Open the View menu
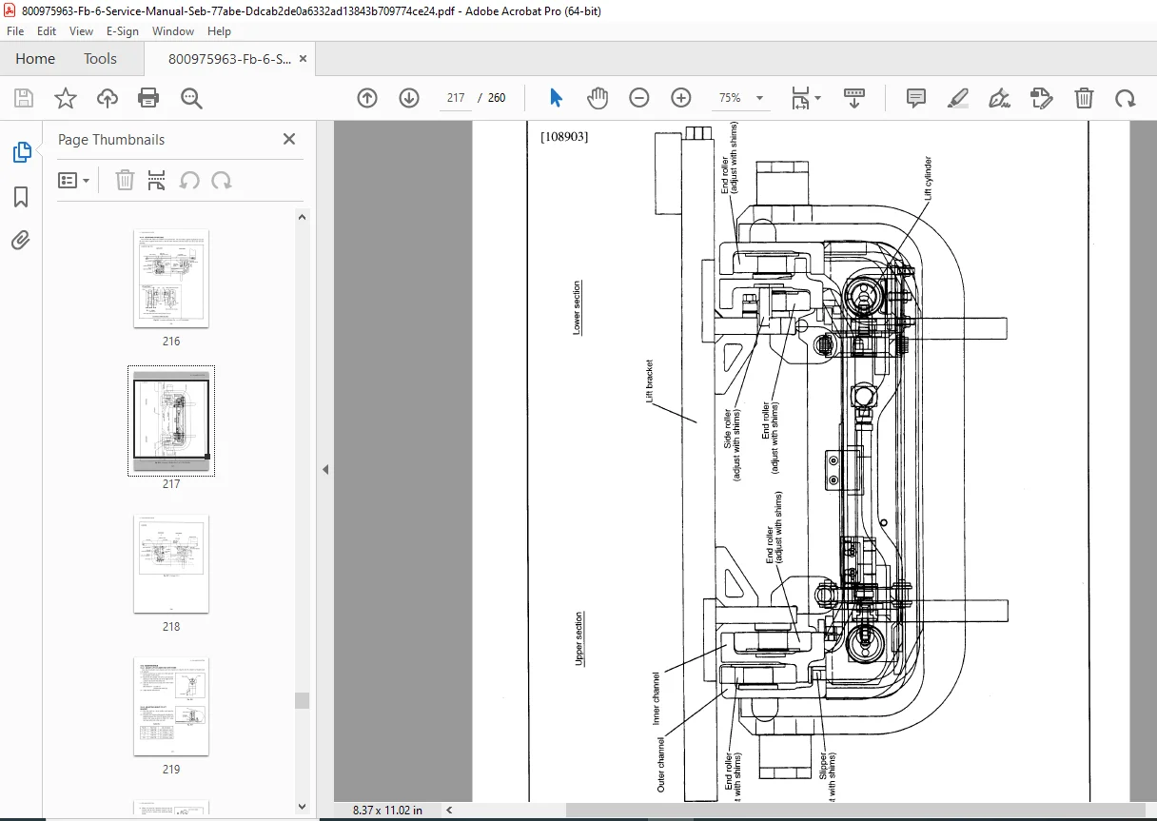 tap(82, 31)
